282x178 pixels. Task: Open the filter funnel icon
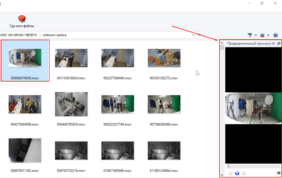click(250, 35)
